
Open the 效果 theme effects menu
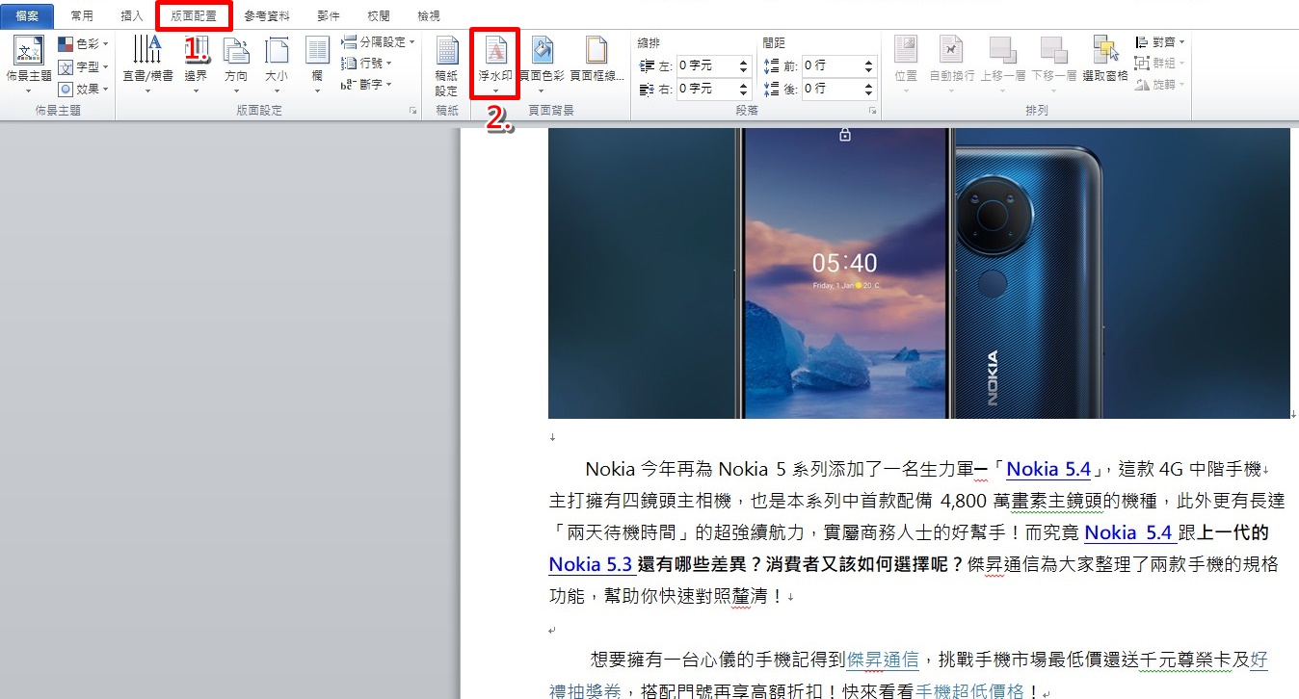coord(83,89)
